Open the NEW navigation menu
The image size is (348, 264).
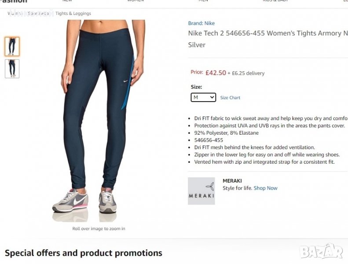click(x=67, y=1)
